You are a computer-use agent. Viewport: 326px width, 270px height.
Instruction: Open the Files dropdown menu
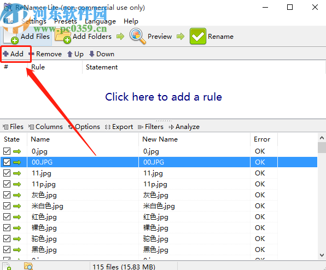click(x=13, y=127)
